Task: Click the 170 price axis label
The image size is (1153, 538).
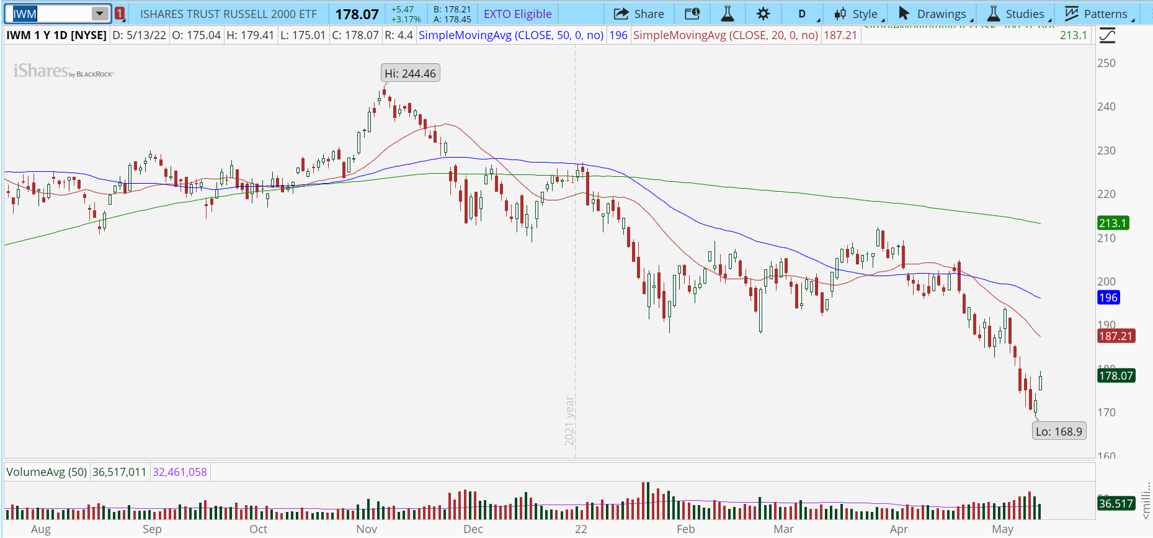Action: tap(1106, 412)
